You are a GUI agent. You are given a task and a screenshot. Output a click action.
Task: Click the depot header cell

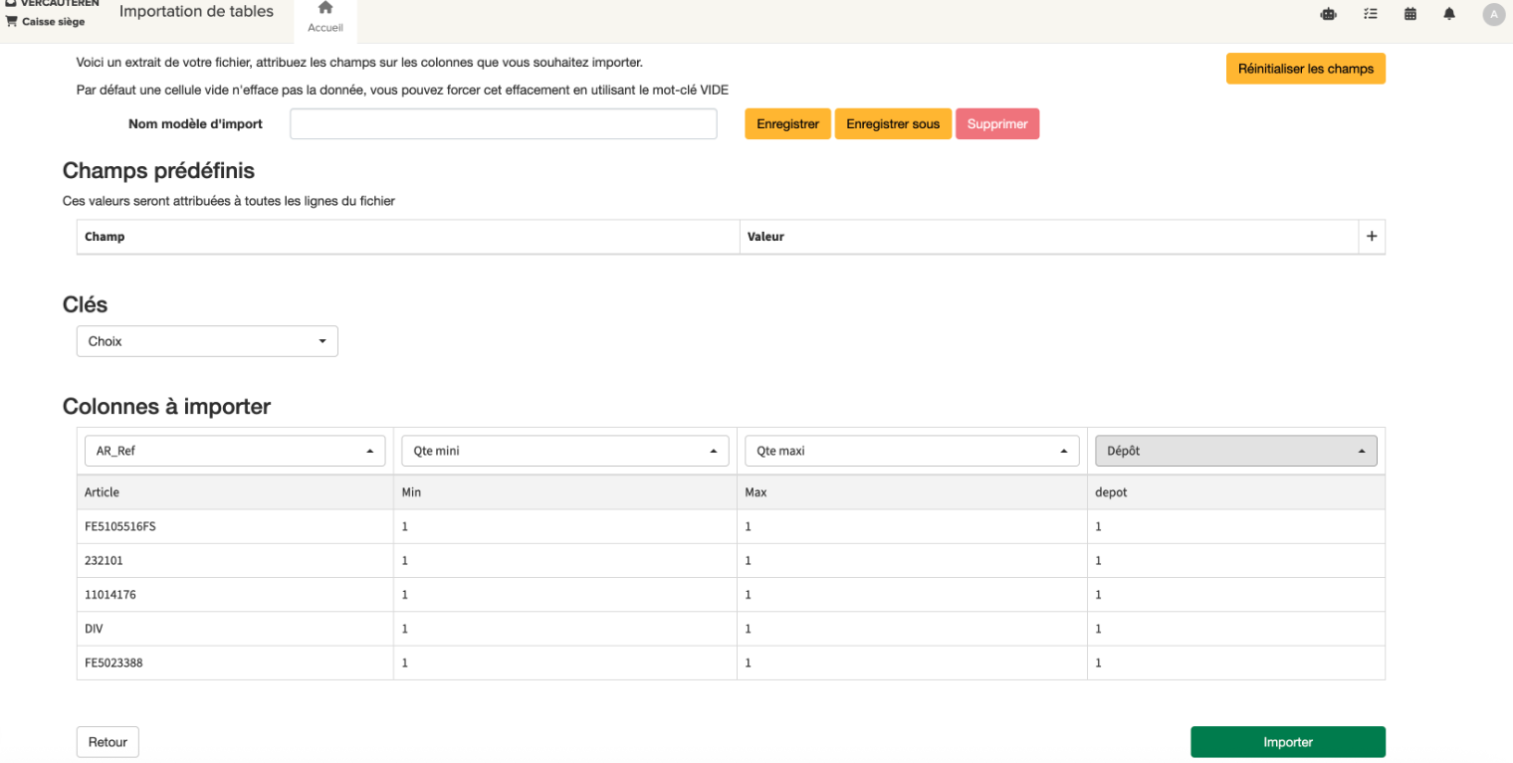[1236, 492]
